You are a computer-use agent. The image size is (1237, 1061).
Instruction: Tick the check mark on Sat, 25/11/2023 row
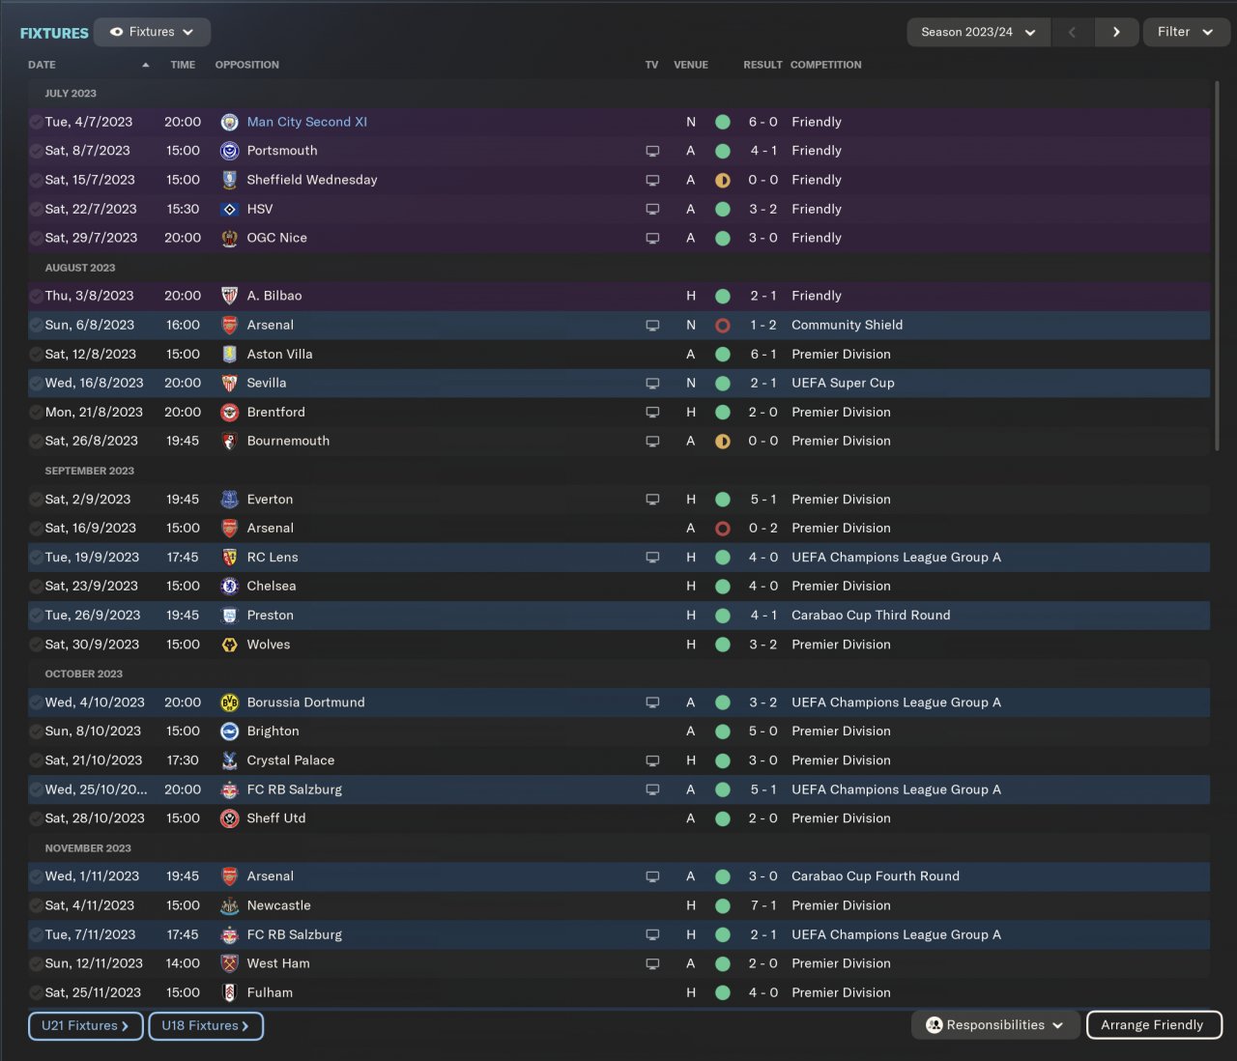click(36, 992)
